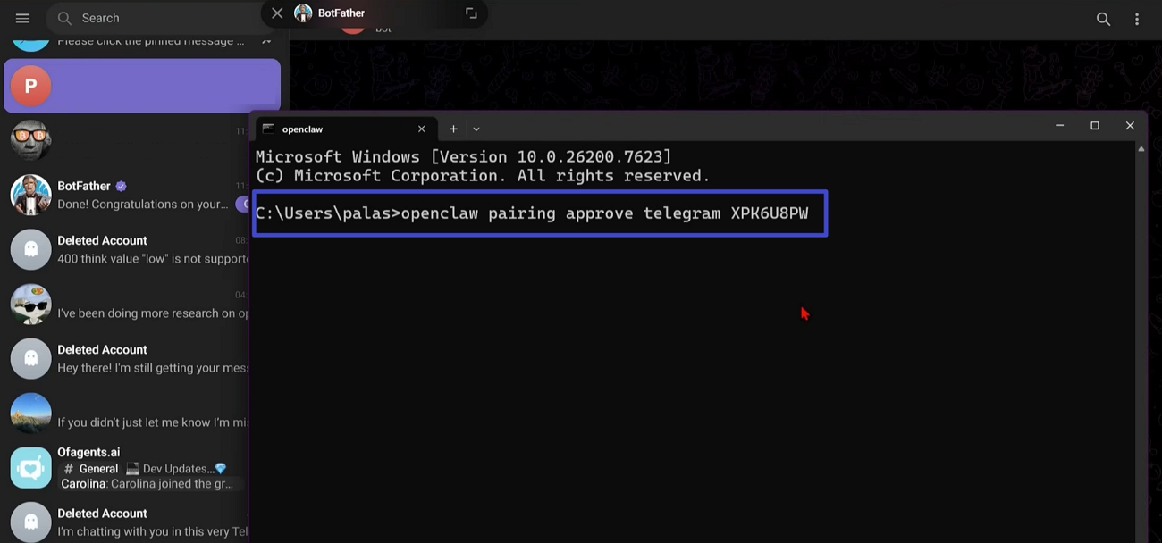
Task: Click the Microsoft Windows version line
Action: [463, 157]
